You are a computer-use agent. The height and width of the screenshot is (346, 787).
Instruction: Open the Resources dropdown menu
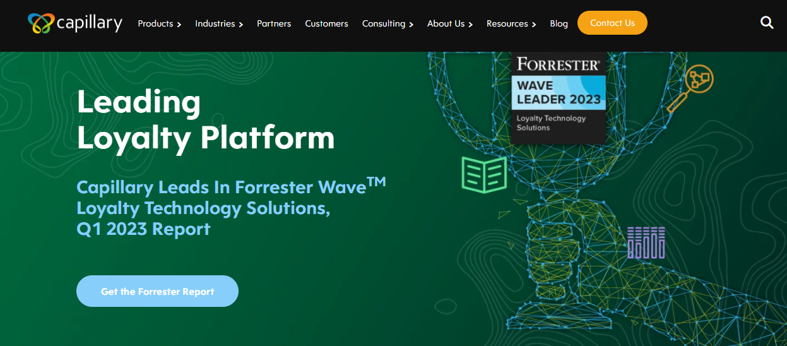pos(511,23)
